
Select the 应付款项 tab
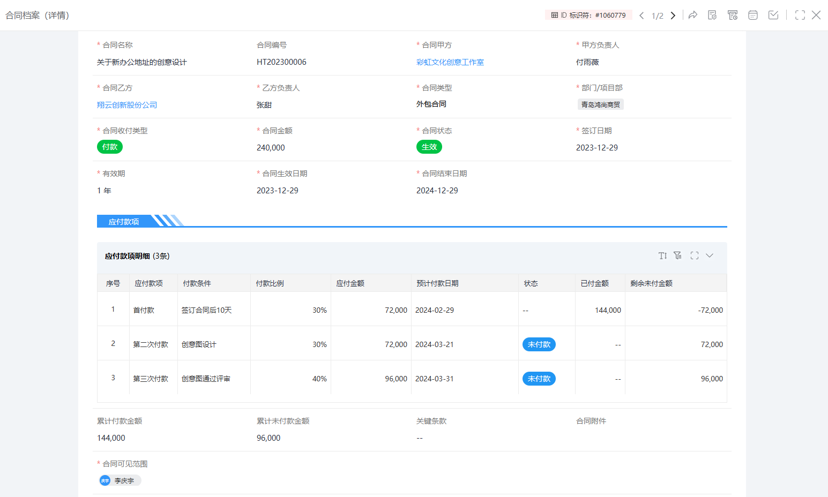coord(124,221)
